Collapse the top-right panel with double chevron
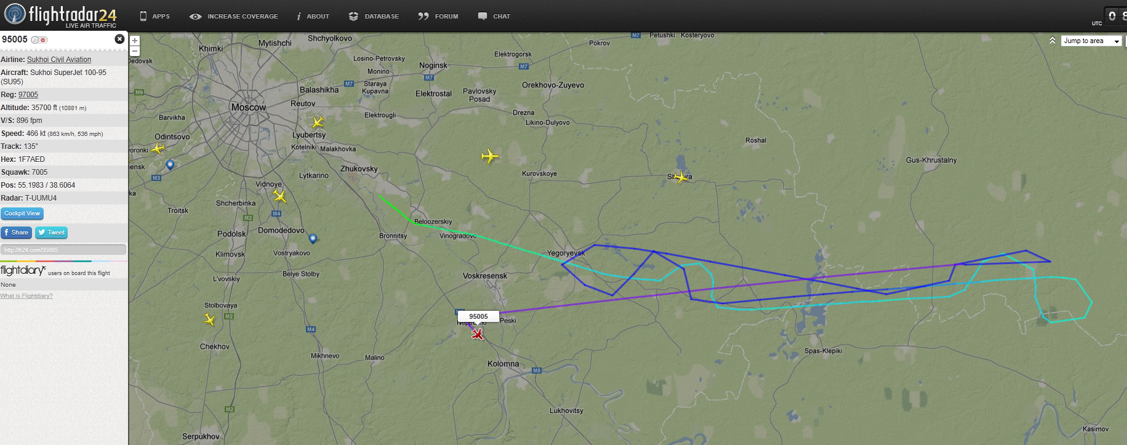The height and width of the screenshot is (445, 1127). click(1053, 40)
